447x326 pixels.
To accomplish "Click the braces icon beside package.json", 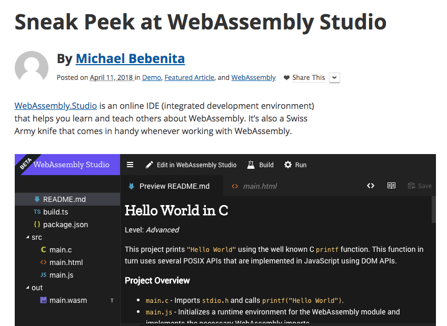I will (x=37, y=225).
